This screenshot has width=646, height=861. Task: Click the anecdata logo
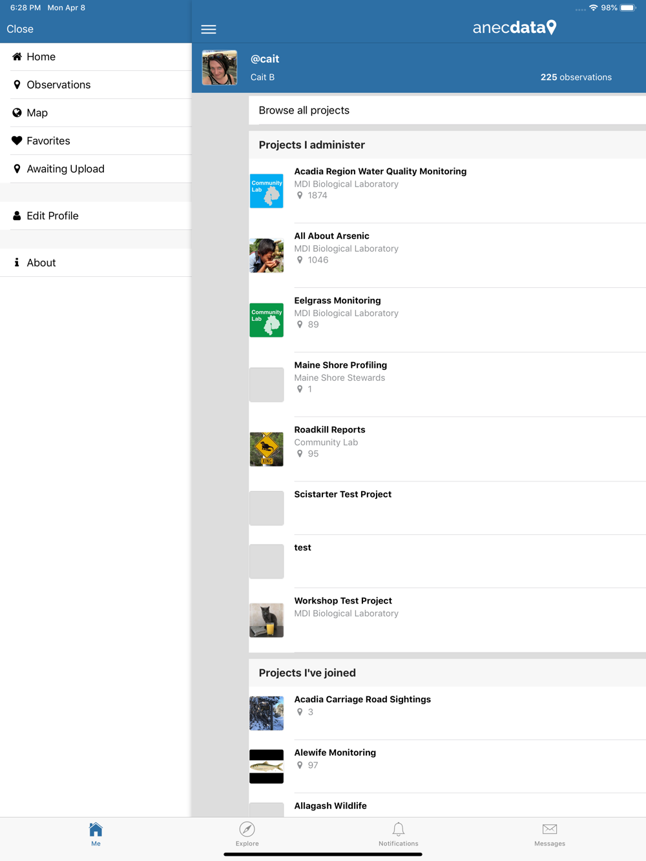(x=514, y=27)
